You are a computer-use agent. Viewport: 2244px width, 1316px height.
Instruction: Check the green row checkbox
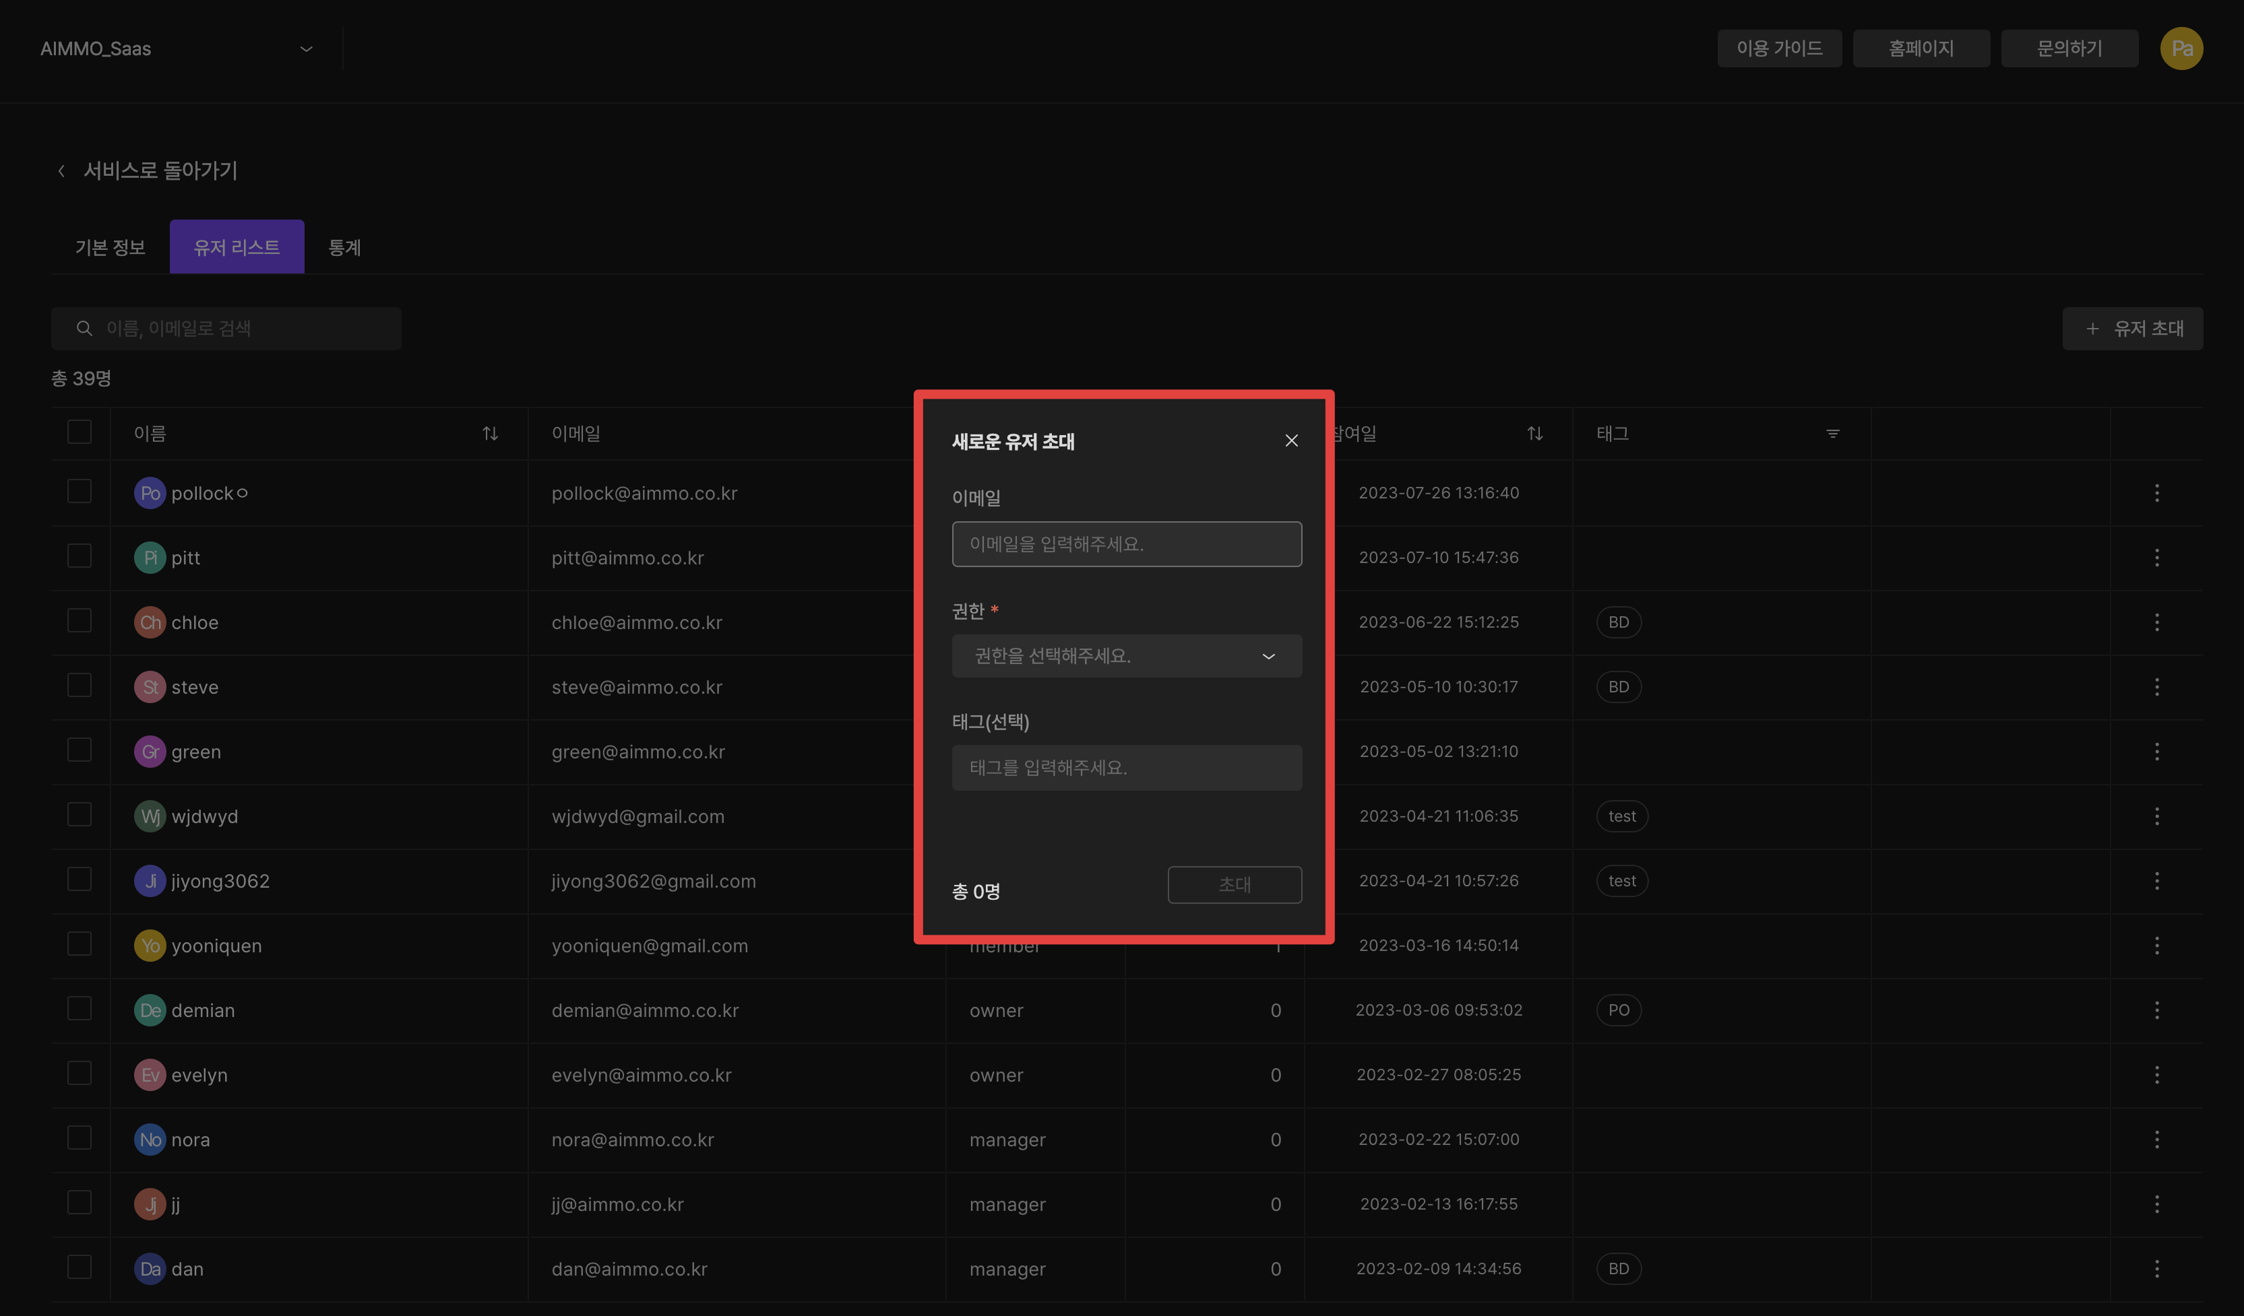80,751
